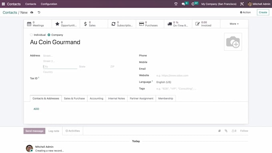Click the Contacts breadcrumb link
This screenshot has height=153, width=272.
tap(10, 12)
